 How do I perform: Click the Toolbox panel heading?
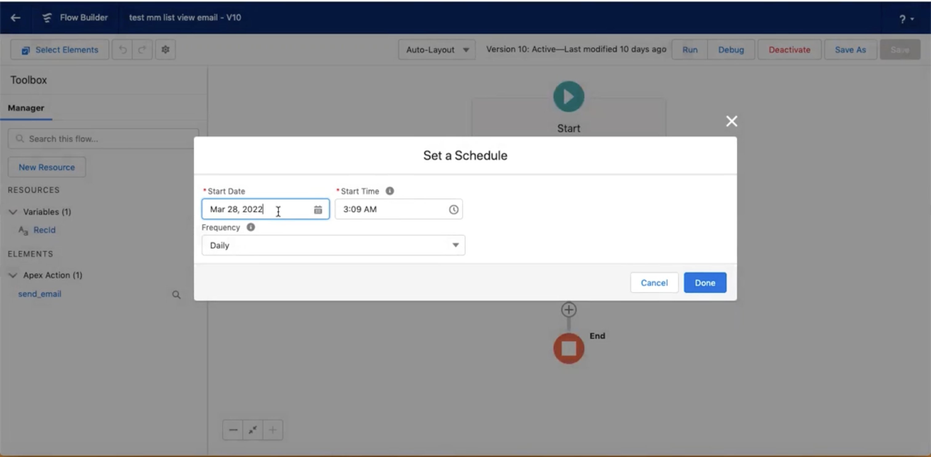point(29,80)
